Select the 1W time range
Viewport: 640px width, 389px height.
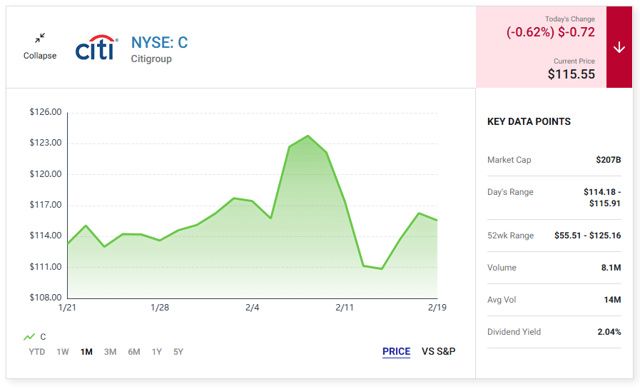coord(63,352)
